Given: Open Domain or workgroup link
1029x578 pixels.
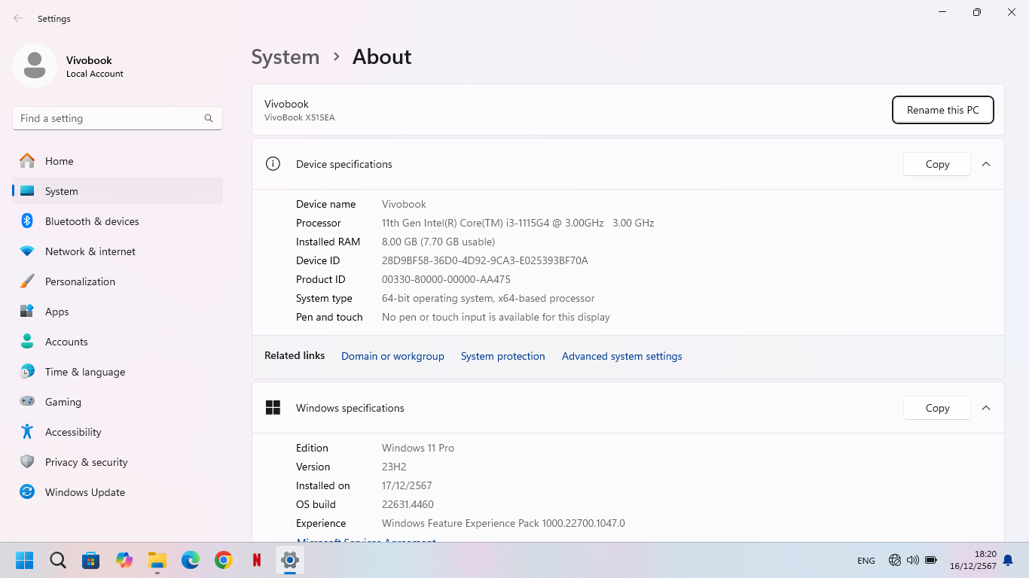Looking at the screenshot, I should (392, 356).
